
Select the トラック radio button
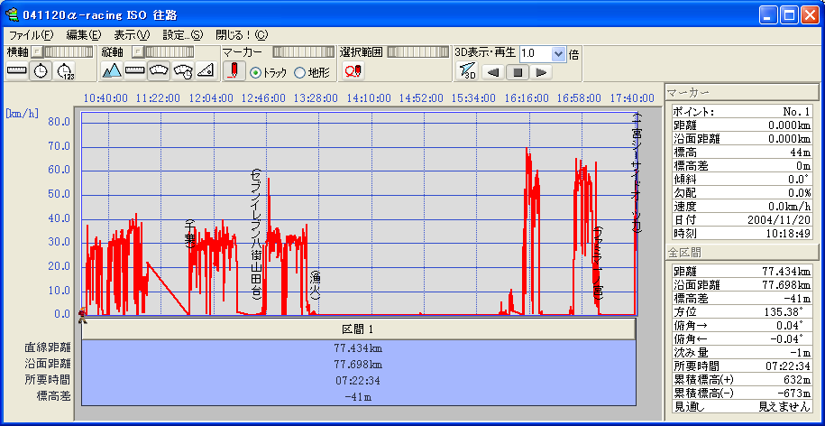click(x=256, y=72)
